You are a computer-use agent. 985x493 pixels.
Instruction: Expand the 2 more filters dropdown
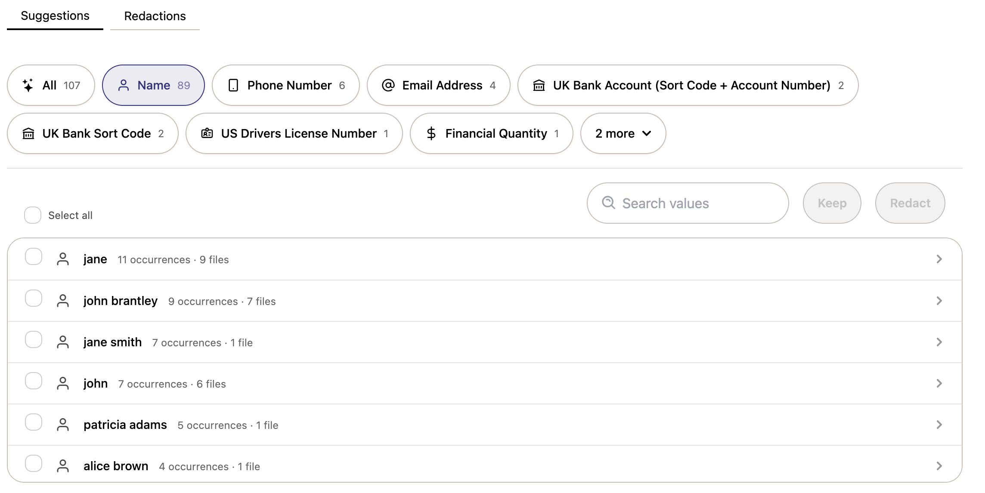(623, 133)
